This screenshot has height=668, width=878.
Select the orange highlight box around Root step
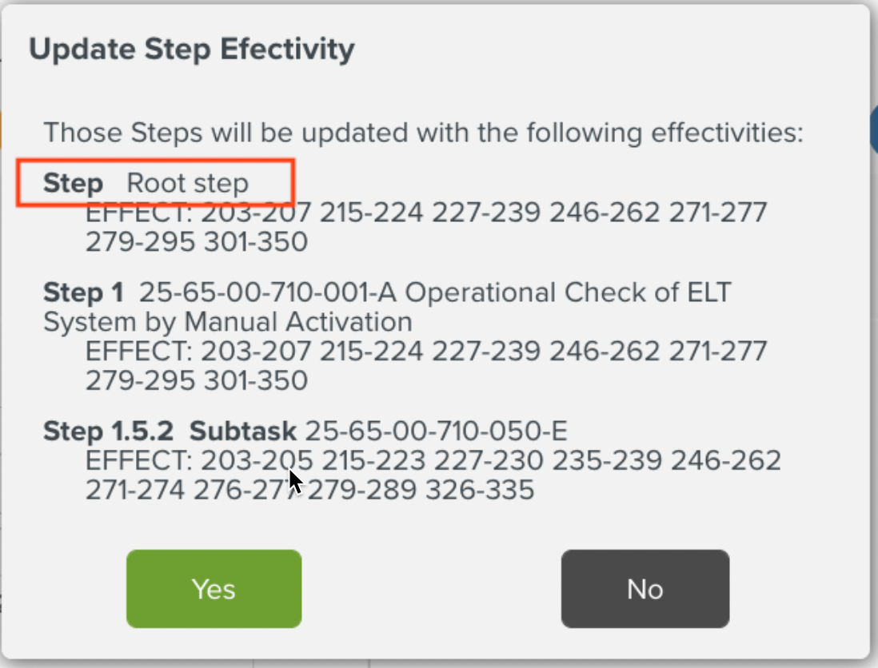[156, 182]
